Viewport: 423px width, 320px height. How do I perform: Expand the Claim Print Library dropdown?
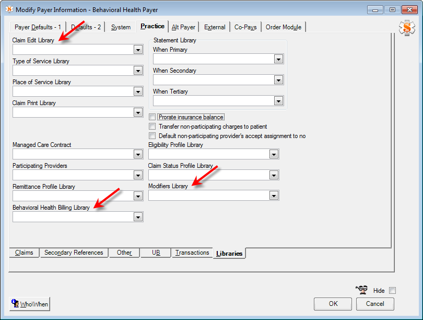pyautogui.click(x=138, y=112)
